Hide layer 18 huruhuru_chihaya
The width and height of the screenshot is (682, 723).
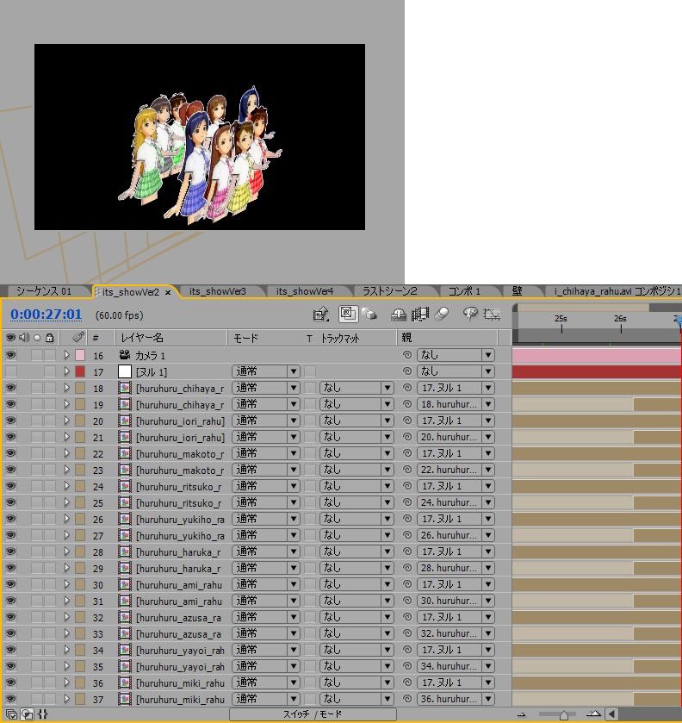(x=10, y=388)
